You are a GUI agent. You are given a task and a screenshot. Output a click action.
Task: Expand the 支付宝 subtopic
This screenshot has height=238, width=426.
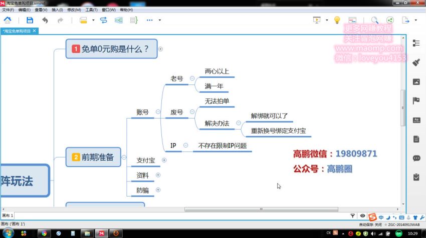164,160
